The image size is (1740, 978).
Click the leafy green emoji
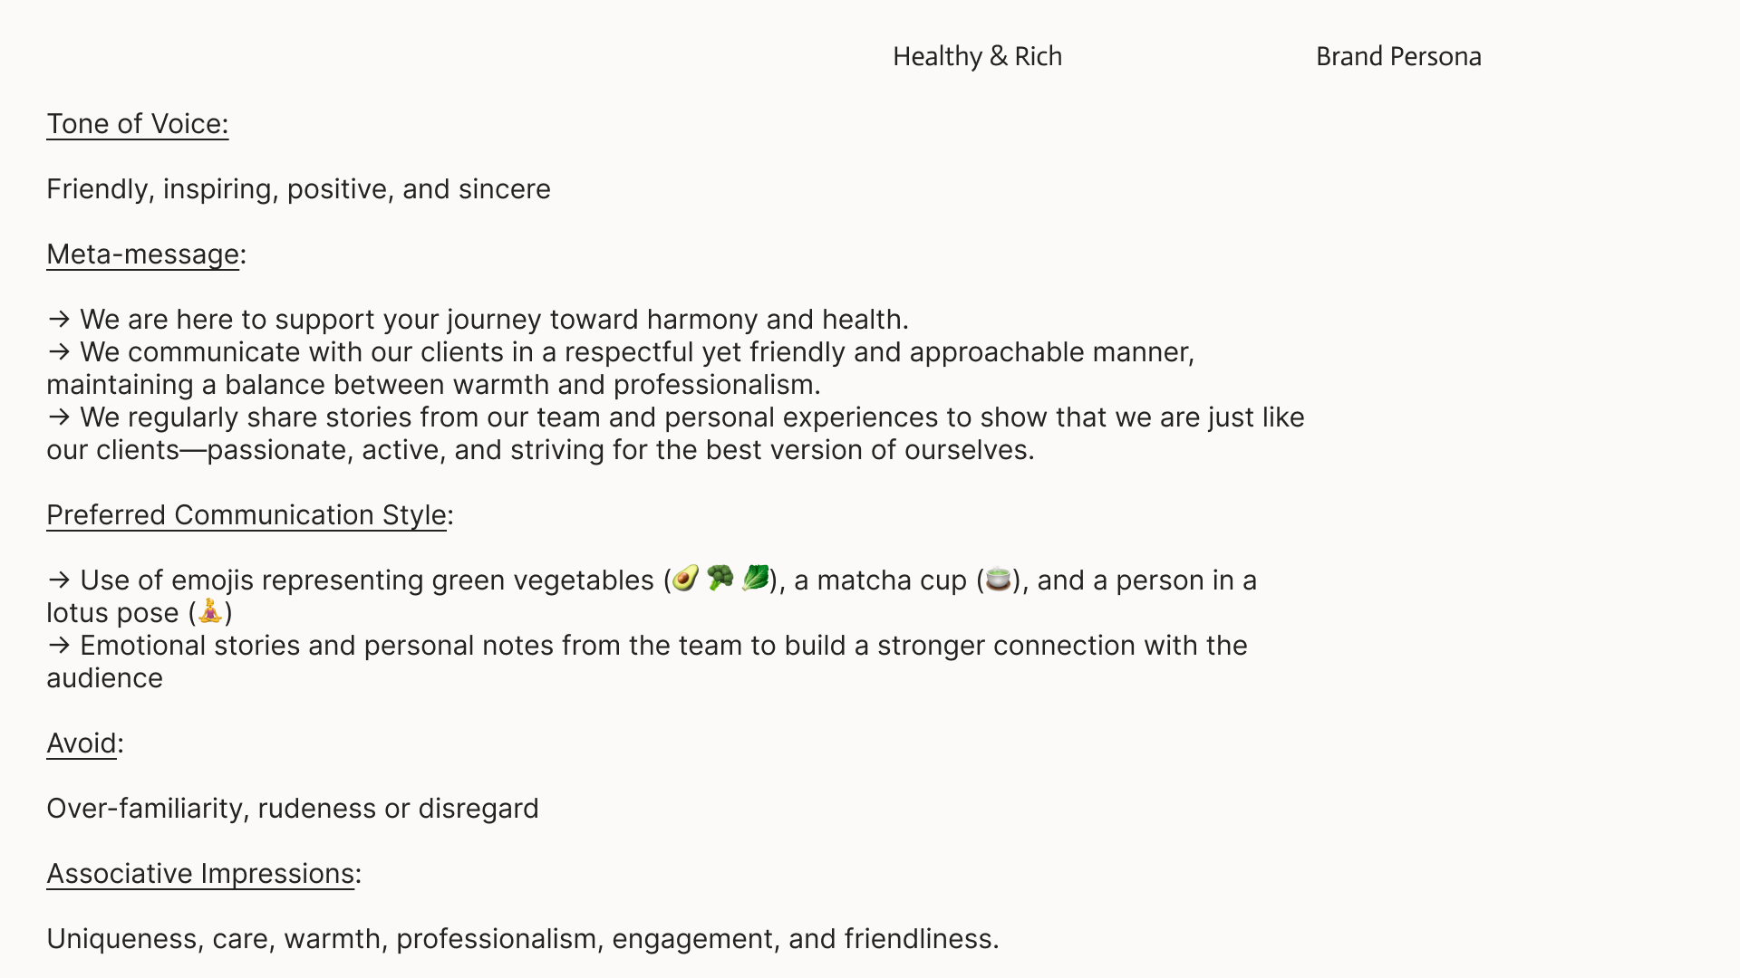click(x=755, y=578)
